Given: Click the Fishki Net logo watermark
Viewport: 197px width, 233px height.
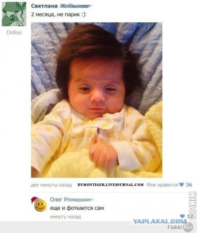Looking at the screenshot, I should pyautogui.click(x=180, y=227).
